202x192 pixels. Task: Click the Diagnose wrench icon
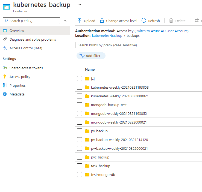point(5,39)
